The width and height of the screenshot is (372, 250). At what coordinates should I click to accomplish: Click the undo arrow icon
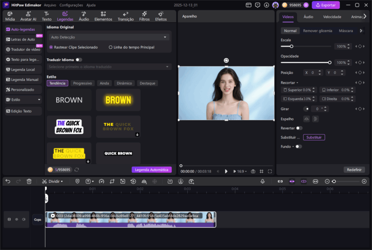(x=8, y=181)
